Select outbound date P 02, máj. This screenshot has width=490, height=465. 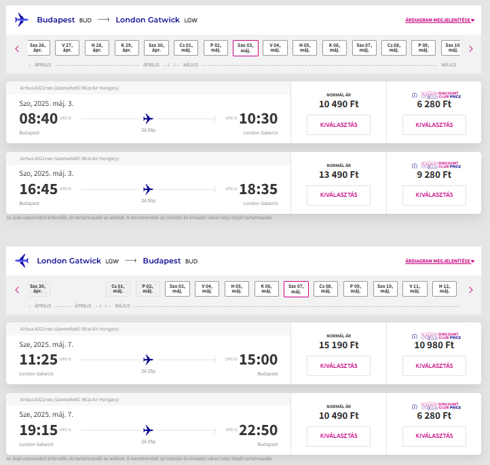coord(216,48)
